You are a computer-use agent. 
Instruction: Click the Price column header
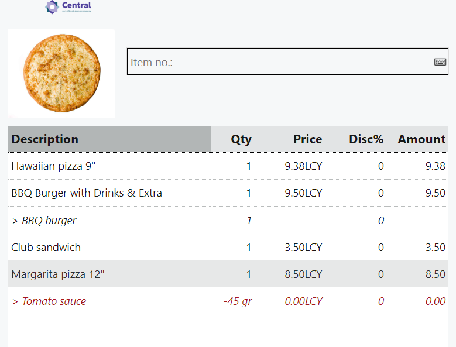coord(307,139)
